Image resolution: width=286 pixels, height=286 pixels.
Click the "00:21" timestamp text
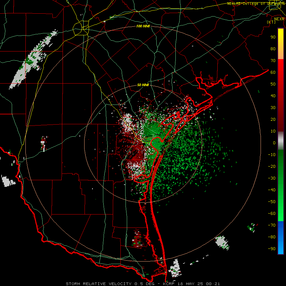click(x=213, y=284)
